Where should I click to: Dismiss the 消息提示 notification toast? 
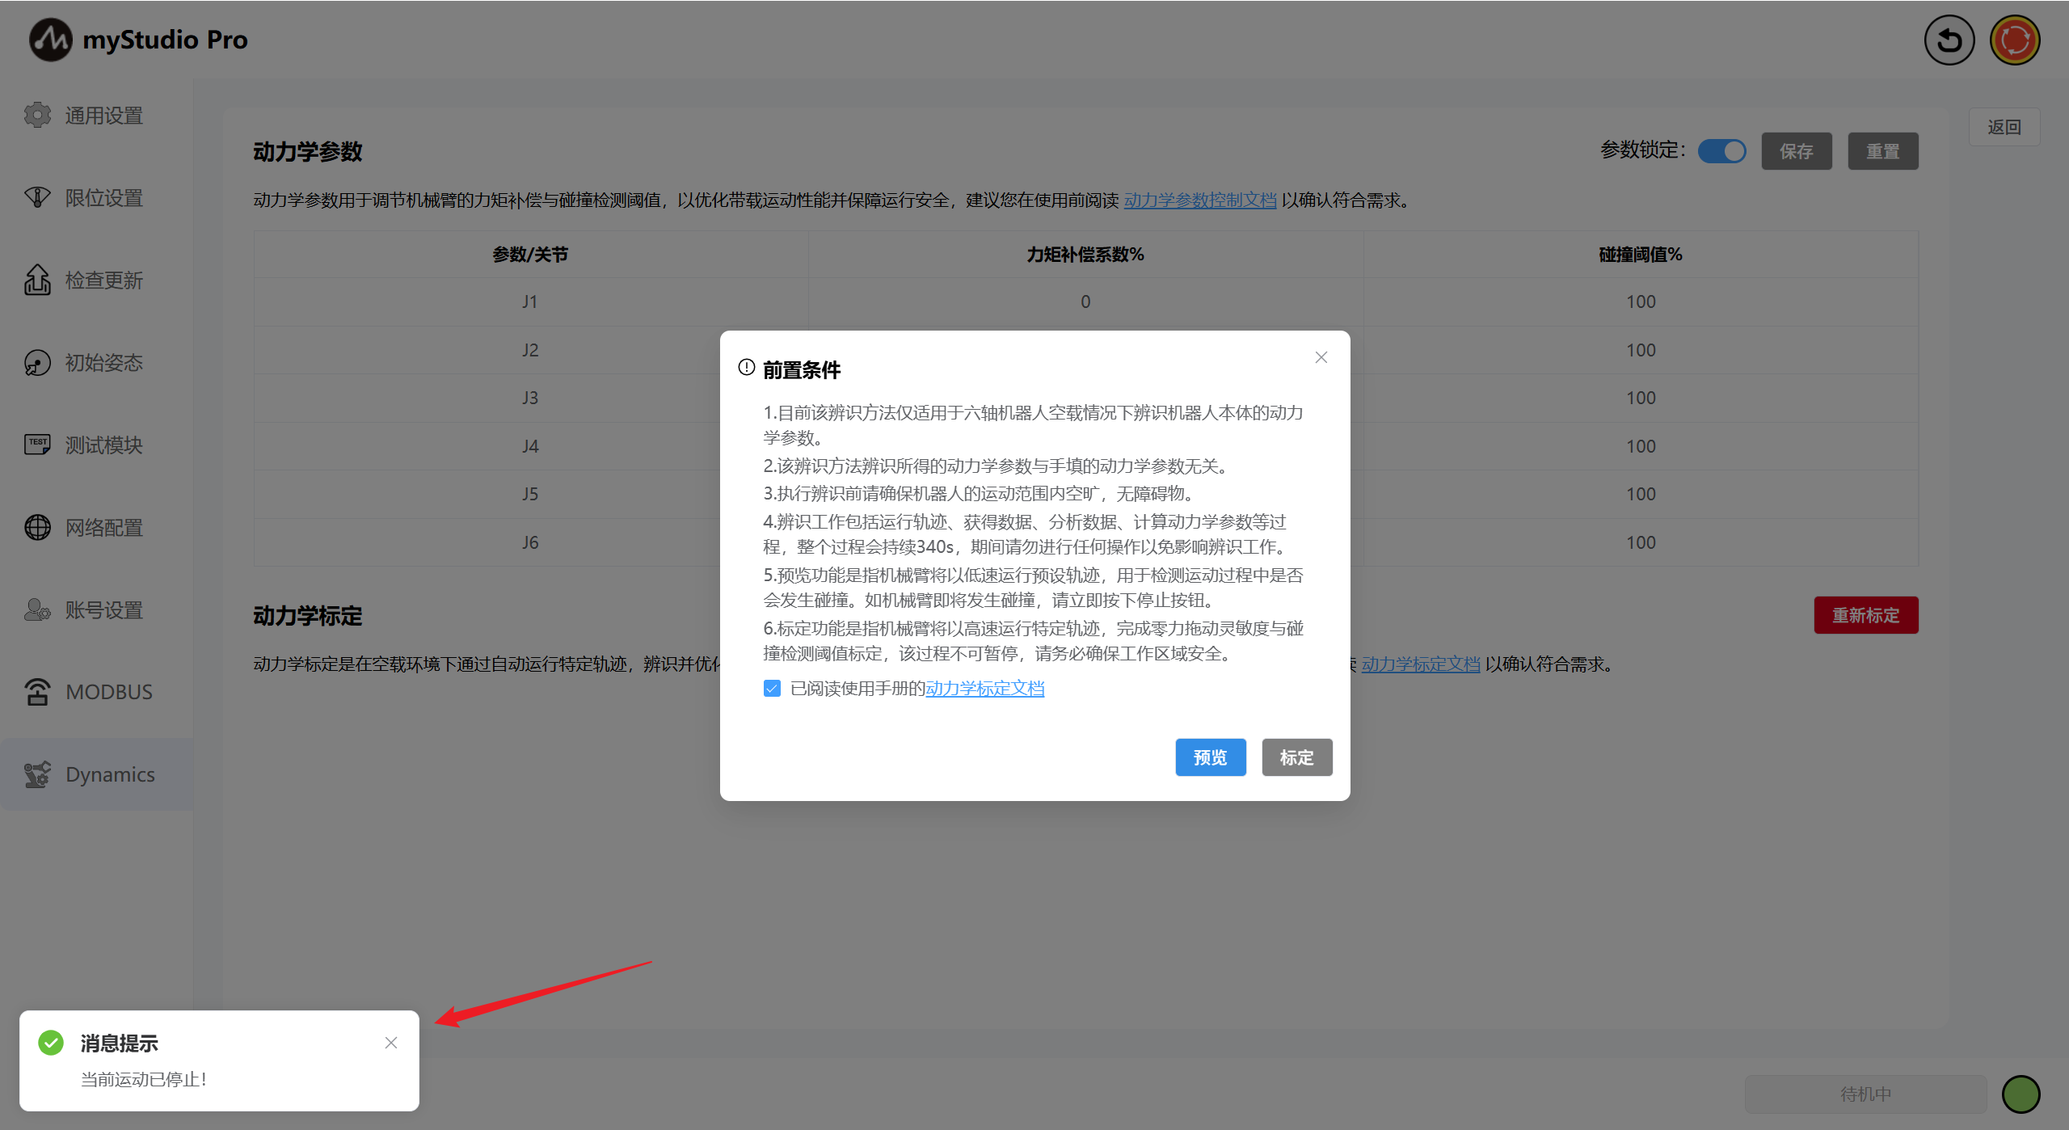(x=391, y=1043)
